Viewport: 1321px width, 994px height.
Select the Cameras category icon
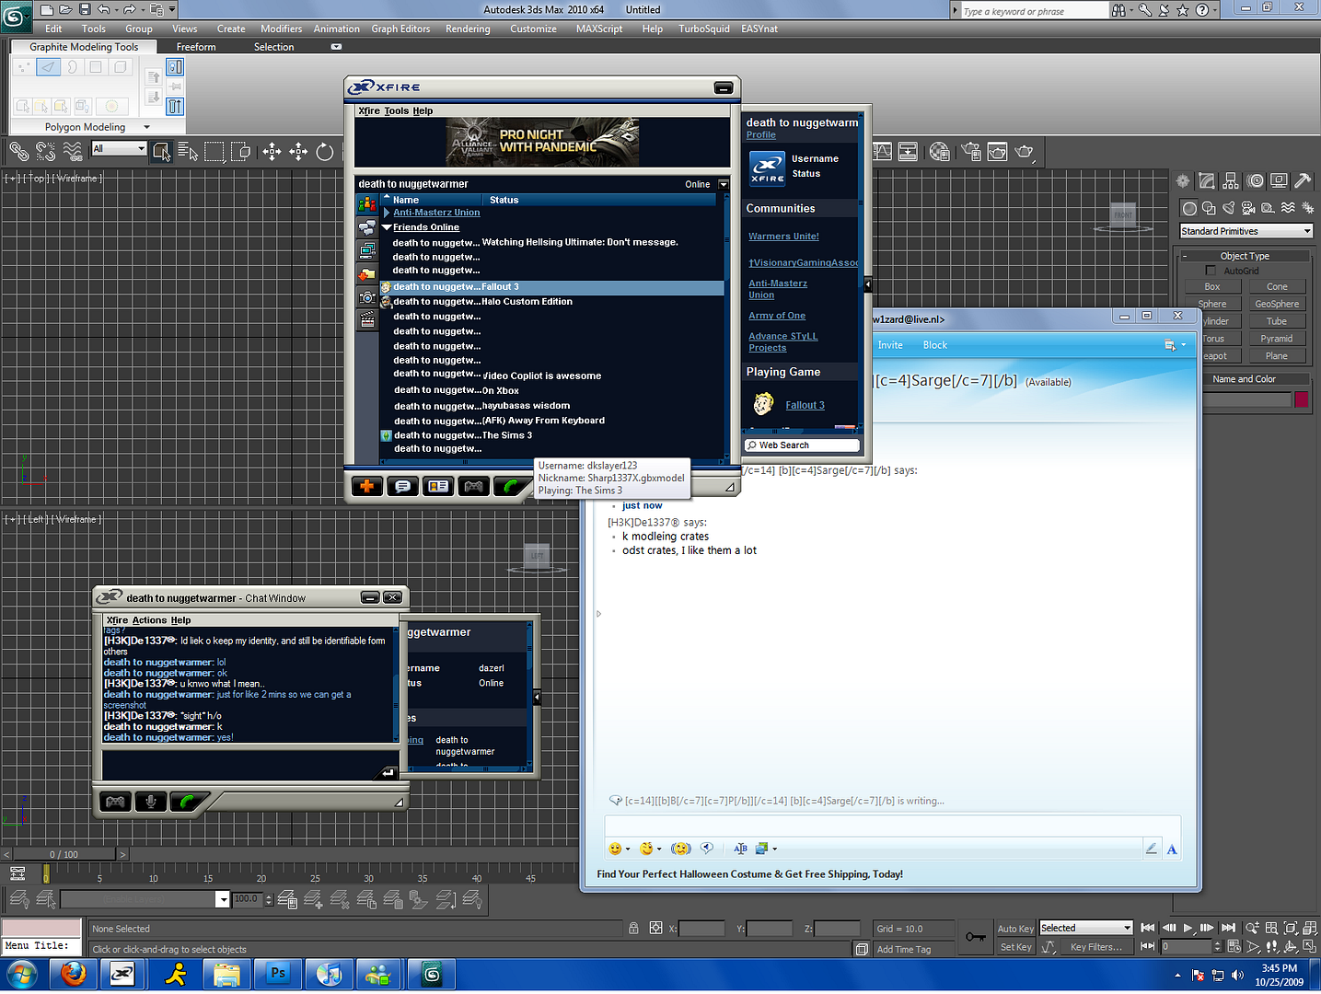1248,208
